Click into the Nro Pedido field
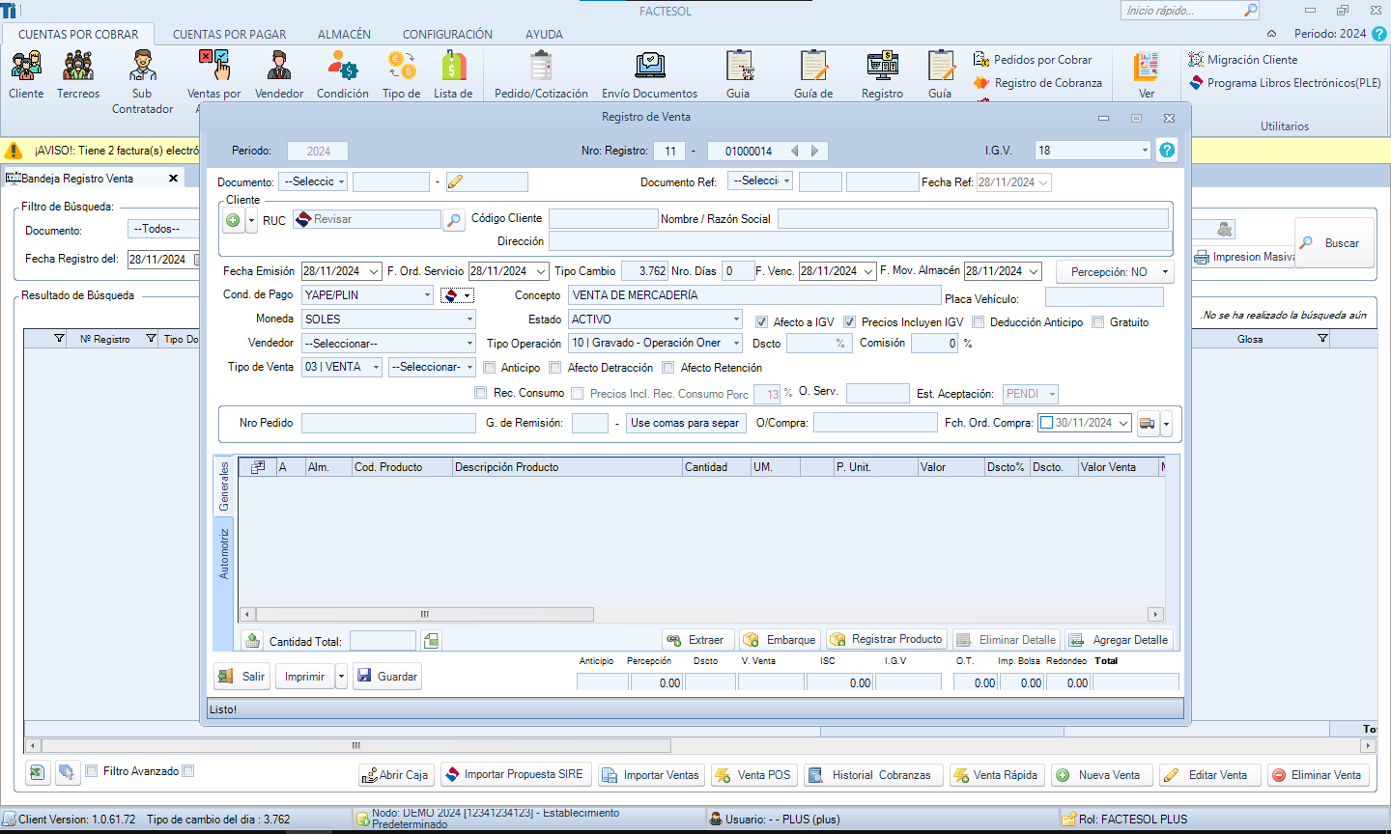Screen dimensions: 1391x834 point(388,423)
